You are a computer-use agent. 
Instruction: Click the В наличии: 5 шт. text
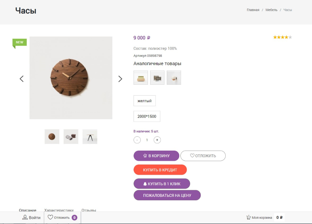[146, 131]
